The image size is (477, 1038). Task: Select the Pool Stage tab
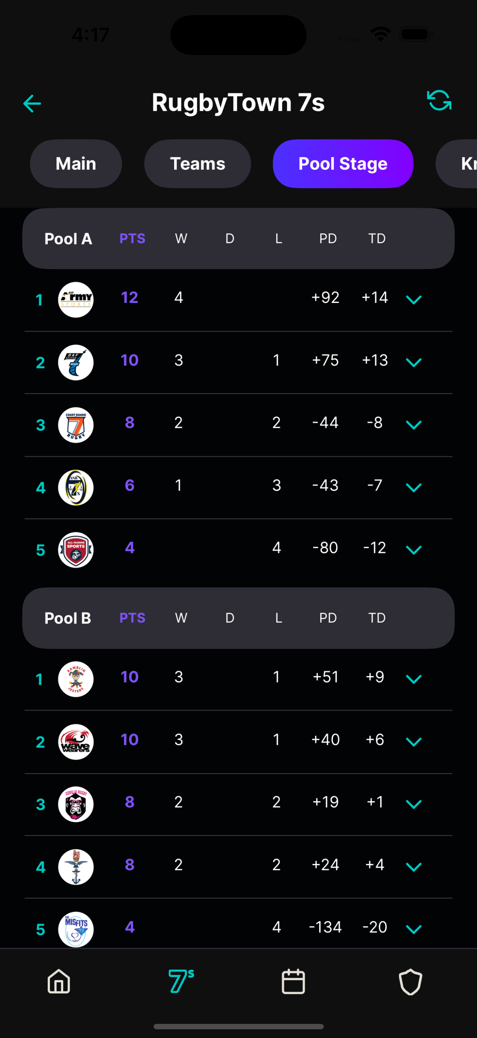pos(343,164)
